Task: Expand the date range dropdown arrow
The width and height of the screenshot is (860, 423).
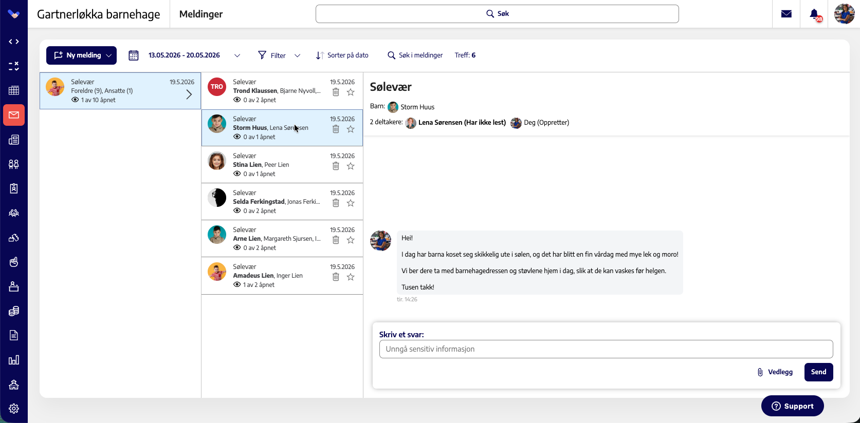Action: coord(237,55)
